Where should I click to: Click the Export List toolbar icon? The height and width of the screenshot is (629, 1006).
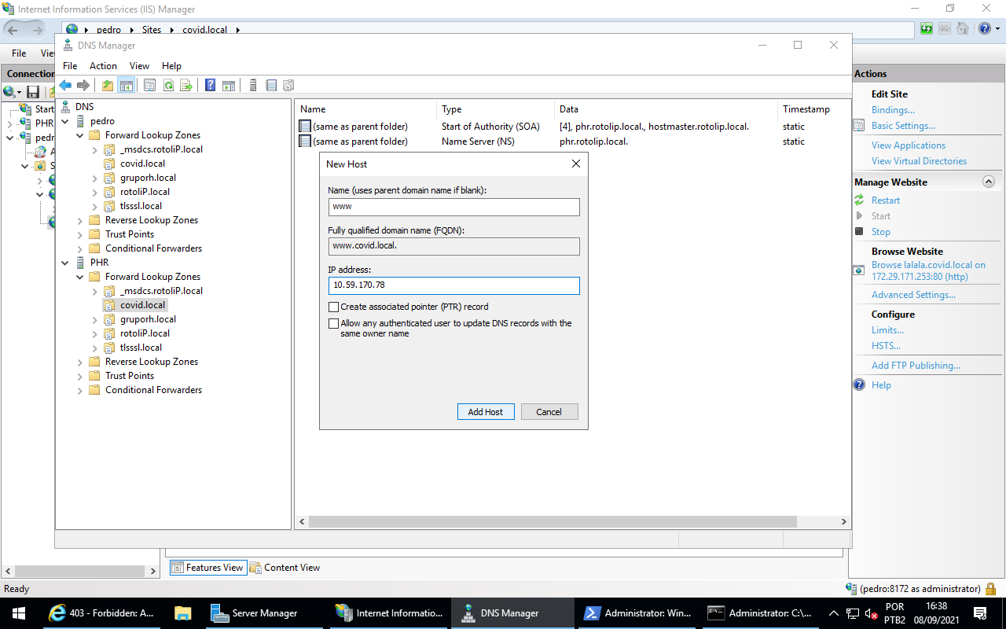click(x=186, y=86)
